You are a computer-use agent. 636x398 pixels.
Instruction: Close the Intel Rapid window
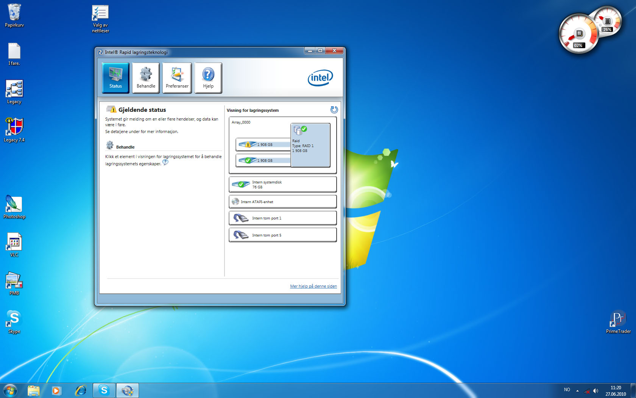[x=334, y=50]
